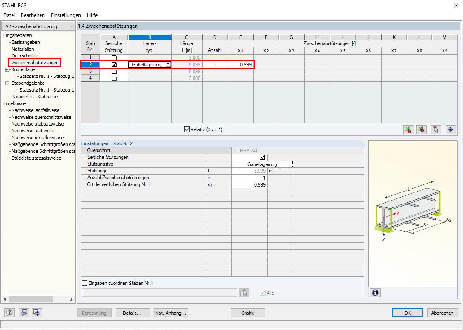Click the tree panel horizontal scrollbar thumb

point(31,299)
